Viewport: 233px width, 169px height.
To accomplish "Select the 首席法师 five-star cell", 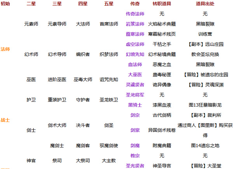I will [x=109, y=24].
